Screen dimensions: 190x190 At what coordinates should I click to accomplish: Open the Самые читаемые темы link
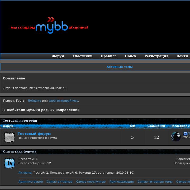[155, 182]
